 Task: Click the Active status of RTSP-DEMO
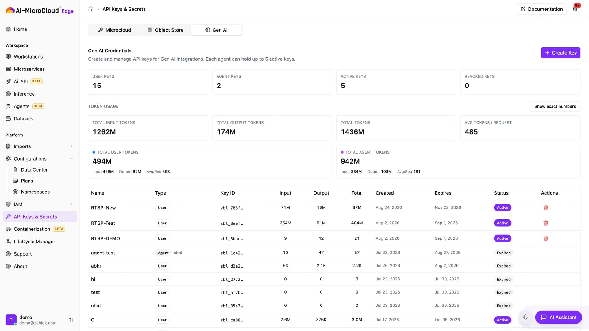pos(502,238)
